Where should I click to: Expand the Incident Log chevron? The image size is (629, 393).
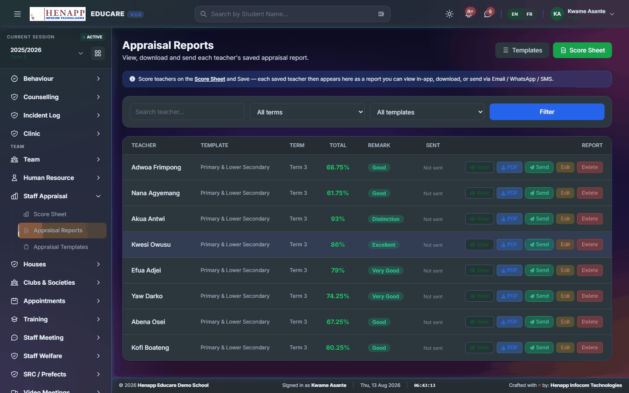(x=98, y=115)
